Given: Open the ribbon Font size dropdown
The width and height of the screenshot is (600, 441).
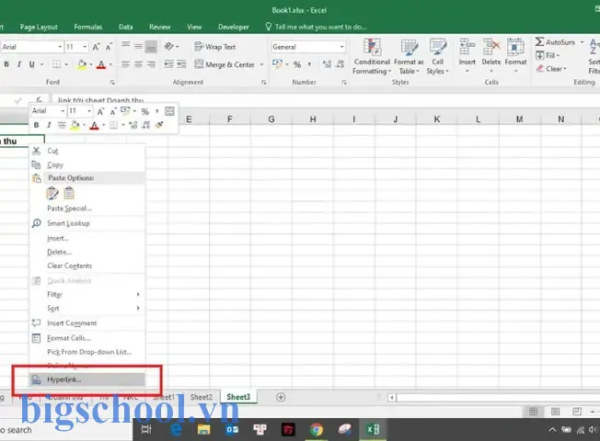Looking at the screenshot, I should click(85, 47).
